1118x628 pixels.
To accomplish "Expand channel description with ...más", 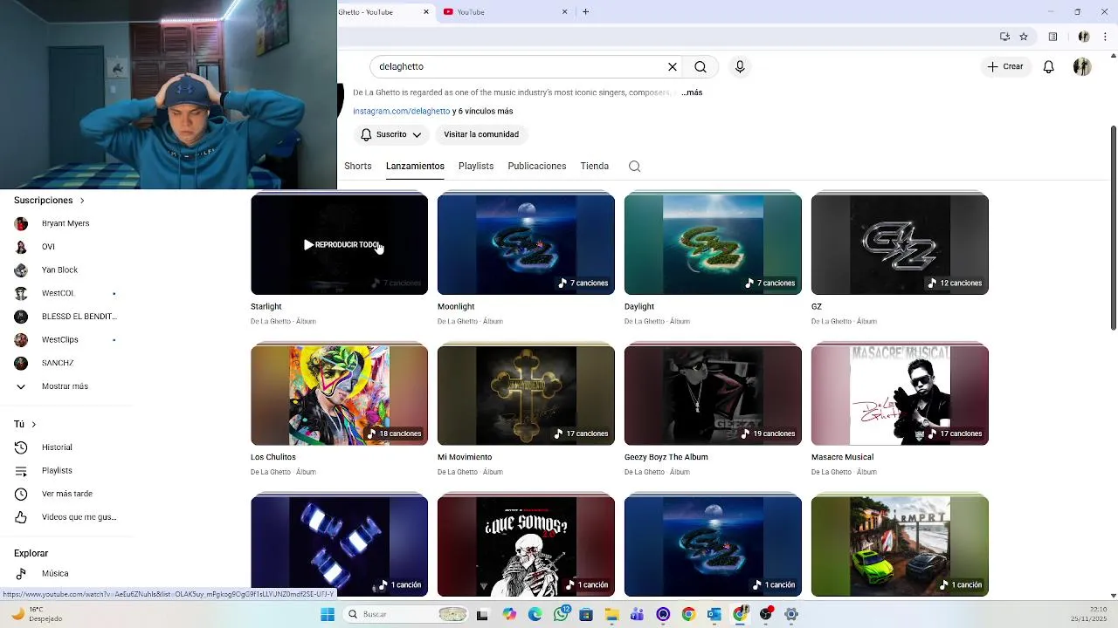I will pyautogui.click(x=693, y=92).
